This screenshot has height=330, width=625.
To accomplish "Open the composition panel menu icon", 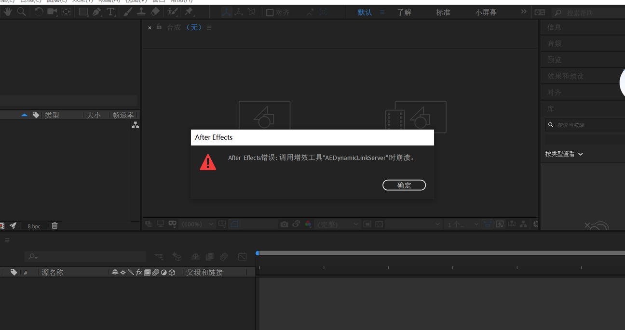I will [x=209, y=28].
